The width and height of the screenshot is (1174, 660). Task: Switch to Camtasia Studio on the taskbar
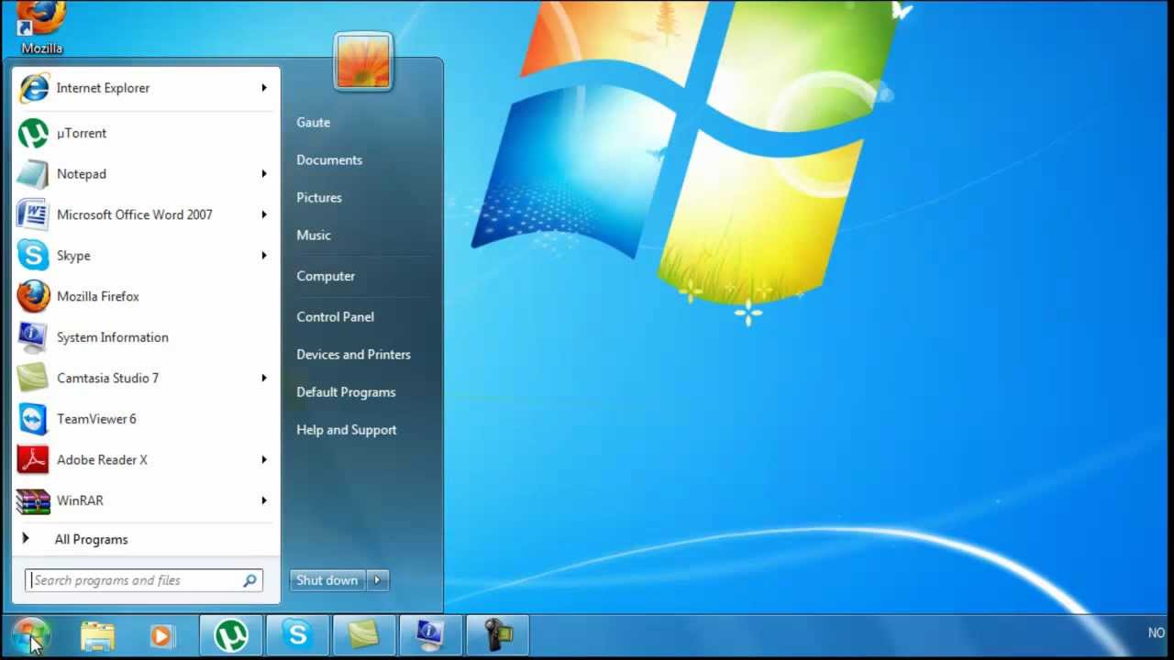click(x=364, y=635)
